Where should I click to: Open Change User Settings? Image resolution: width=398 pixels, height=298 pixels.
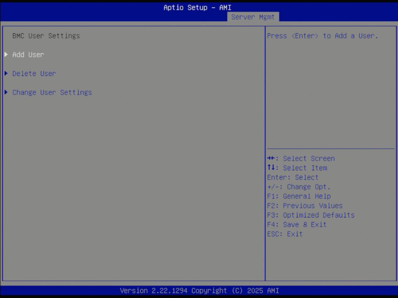(52, 92)
